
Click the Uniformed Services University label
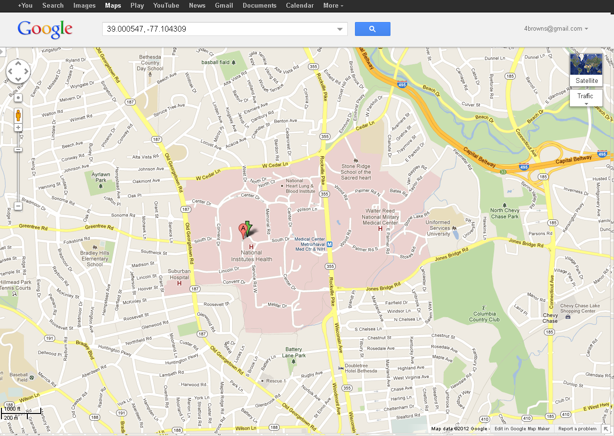click(437, 228)
